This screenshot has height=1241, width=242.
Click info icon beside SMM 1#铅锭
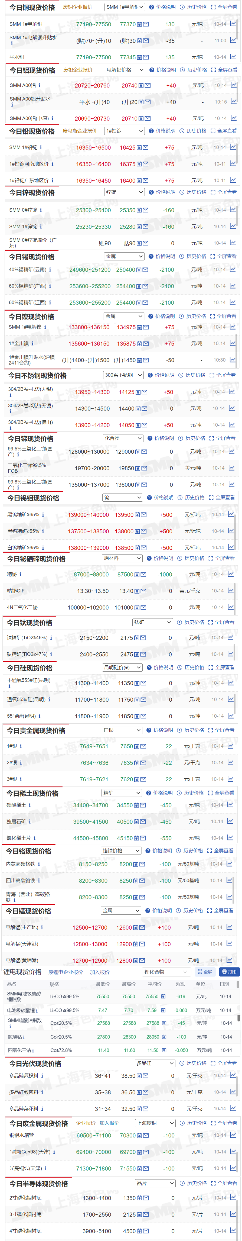[x=41, y=147]
